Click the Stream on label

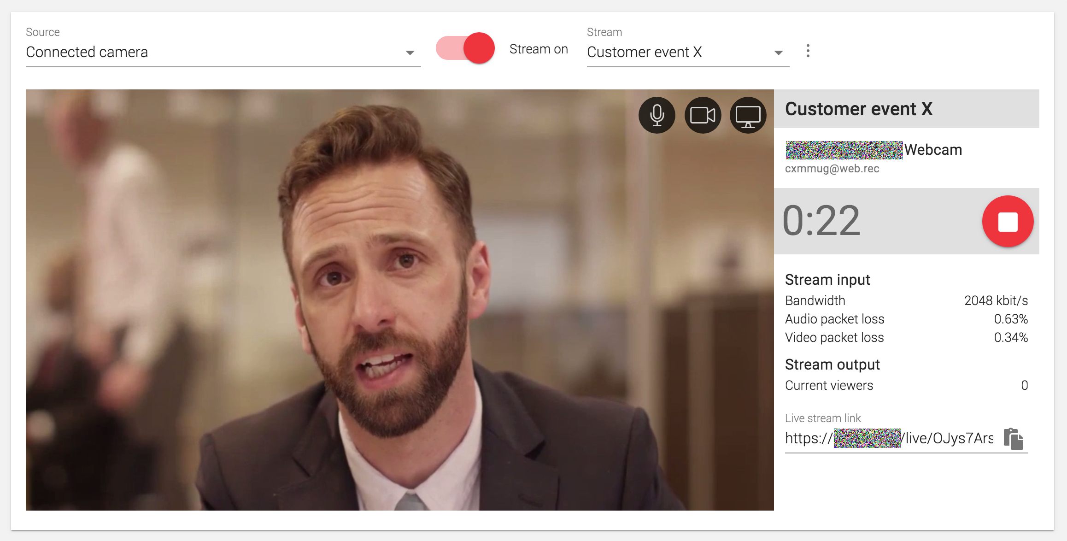tap(539, 49)
